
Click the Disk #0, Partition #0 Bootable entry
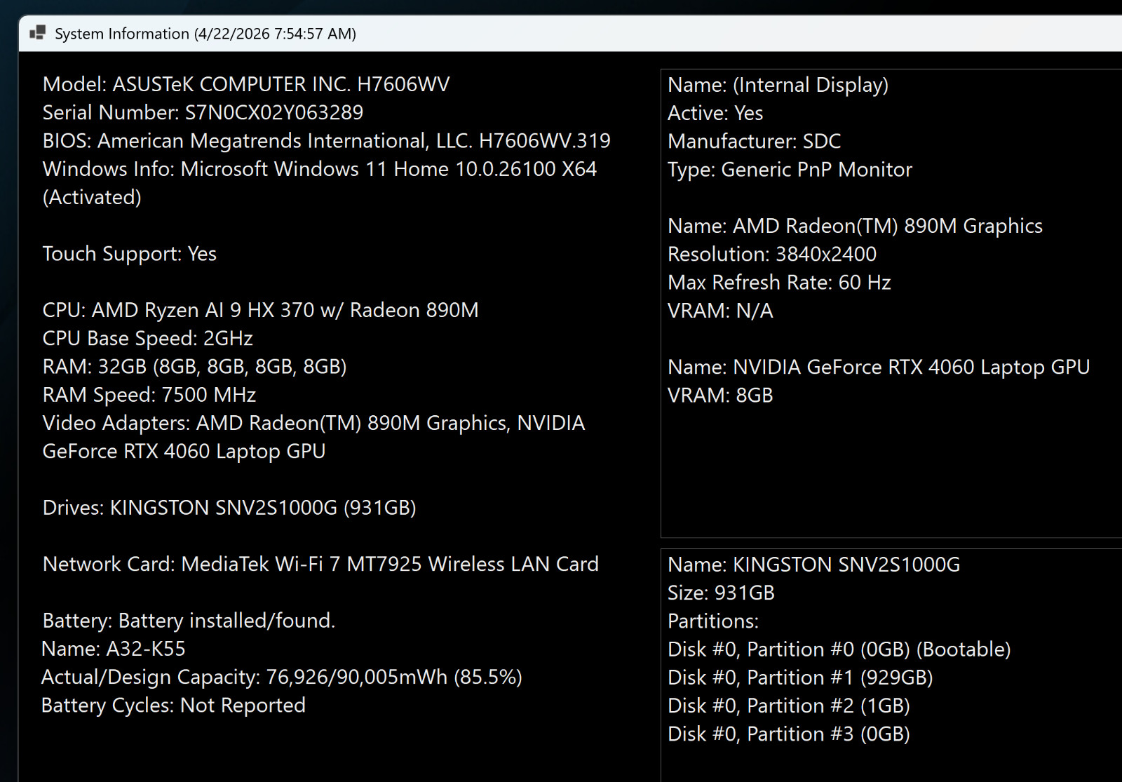pos(839,649)
